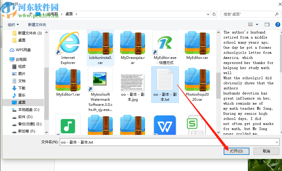Select the green music note app icon
The height and width of the screenshot is (171, 282).
[x=68, y=126]
